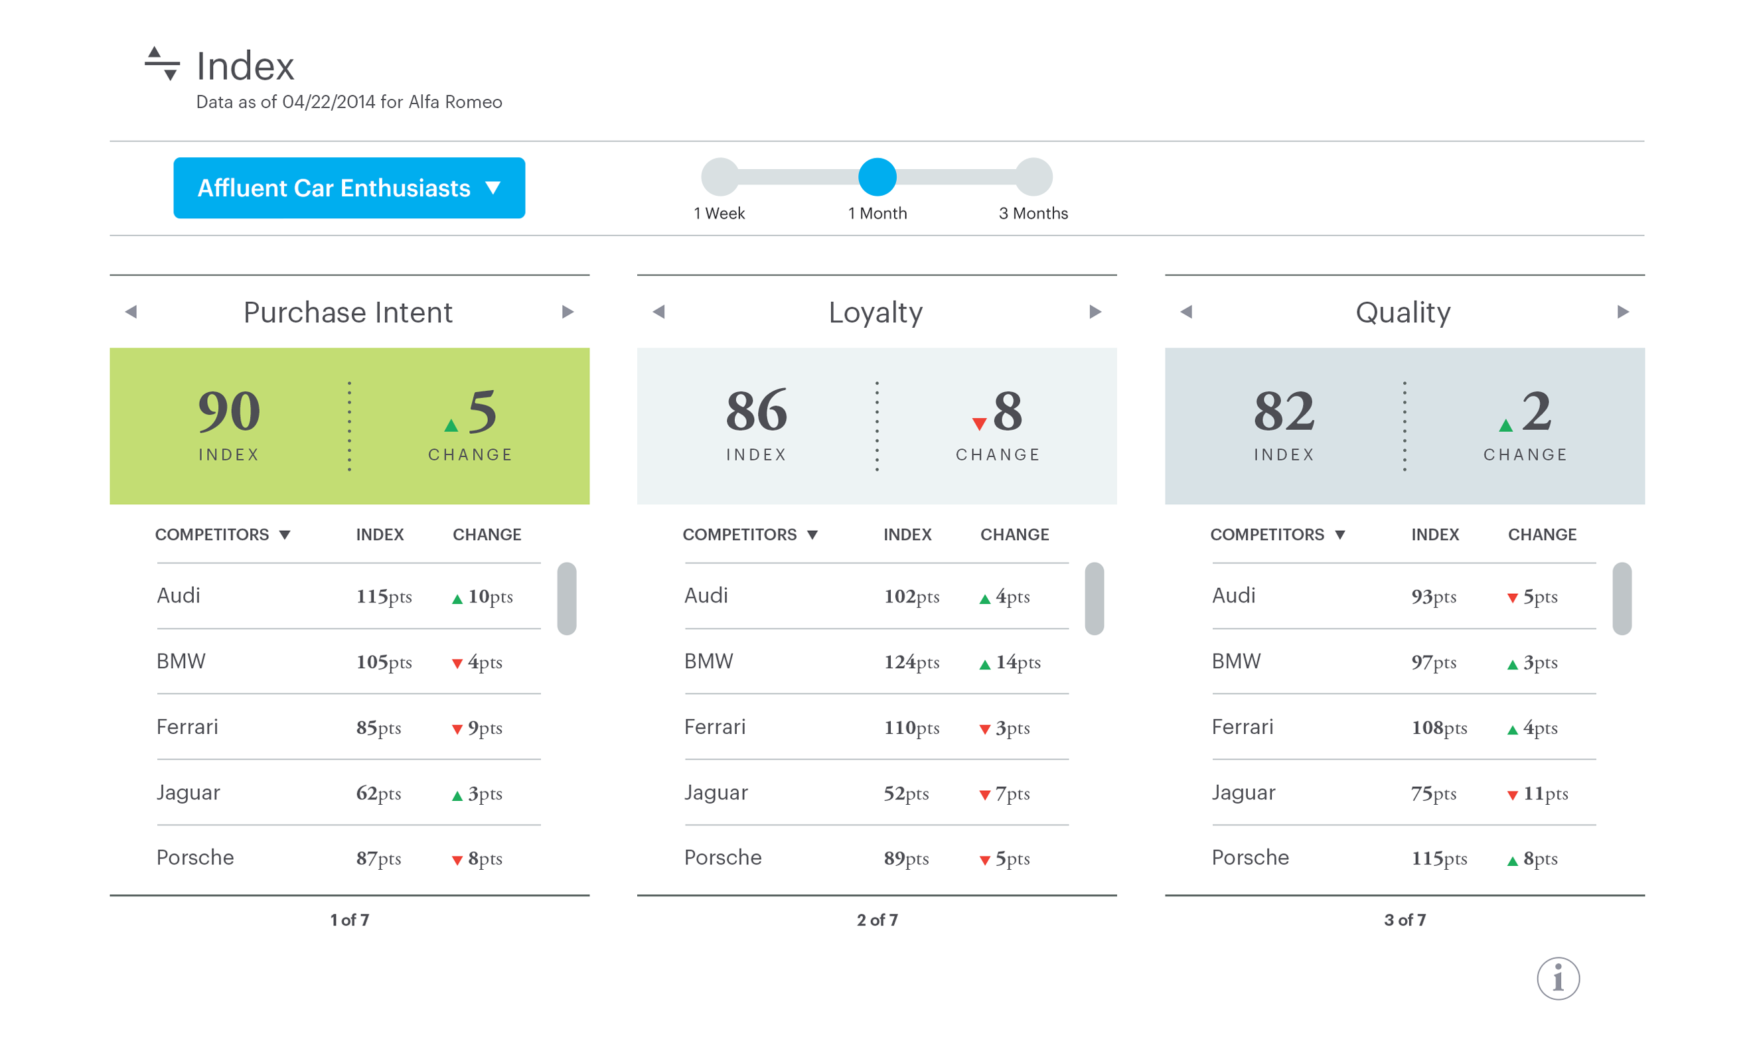Select the 1 Month slider point

click(877, 176)
